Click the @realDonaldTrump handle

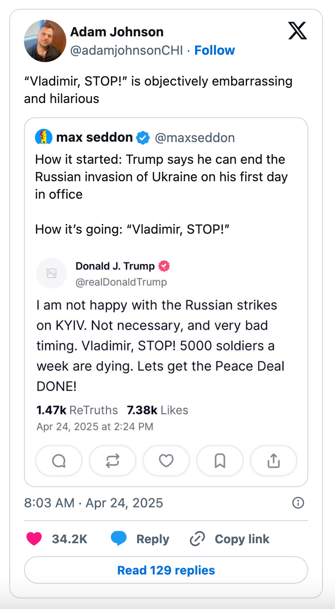121,282
